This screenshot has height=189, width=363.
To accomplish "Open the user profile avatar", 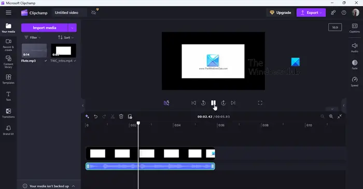I will (355, 13).
